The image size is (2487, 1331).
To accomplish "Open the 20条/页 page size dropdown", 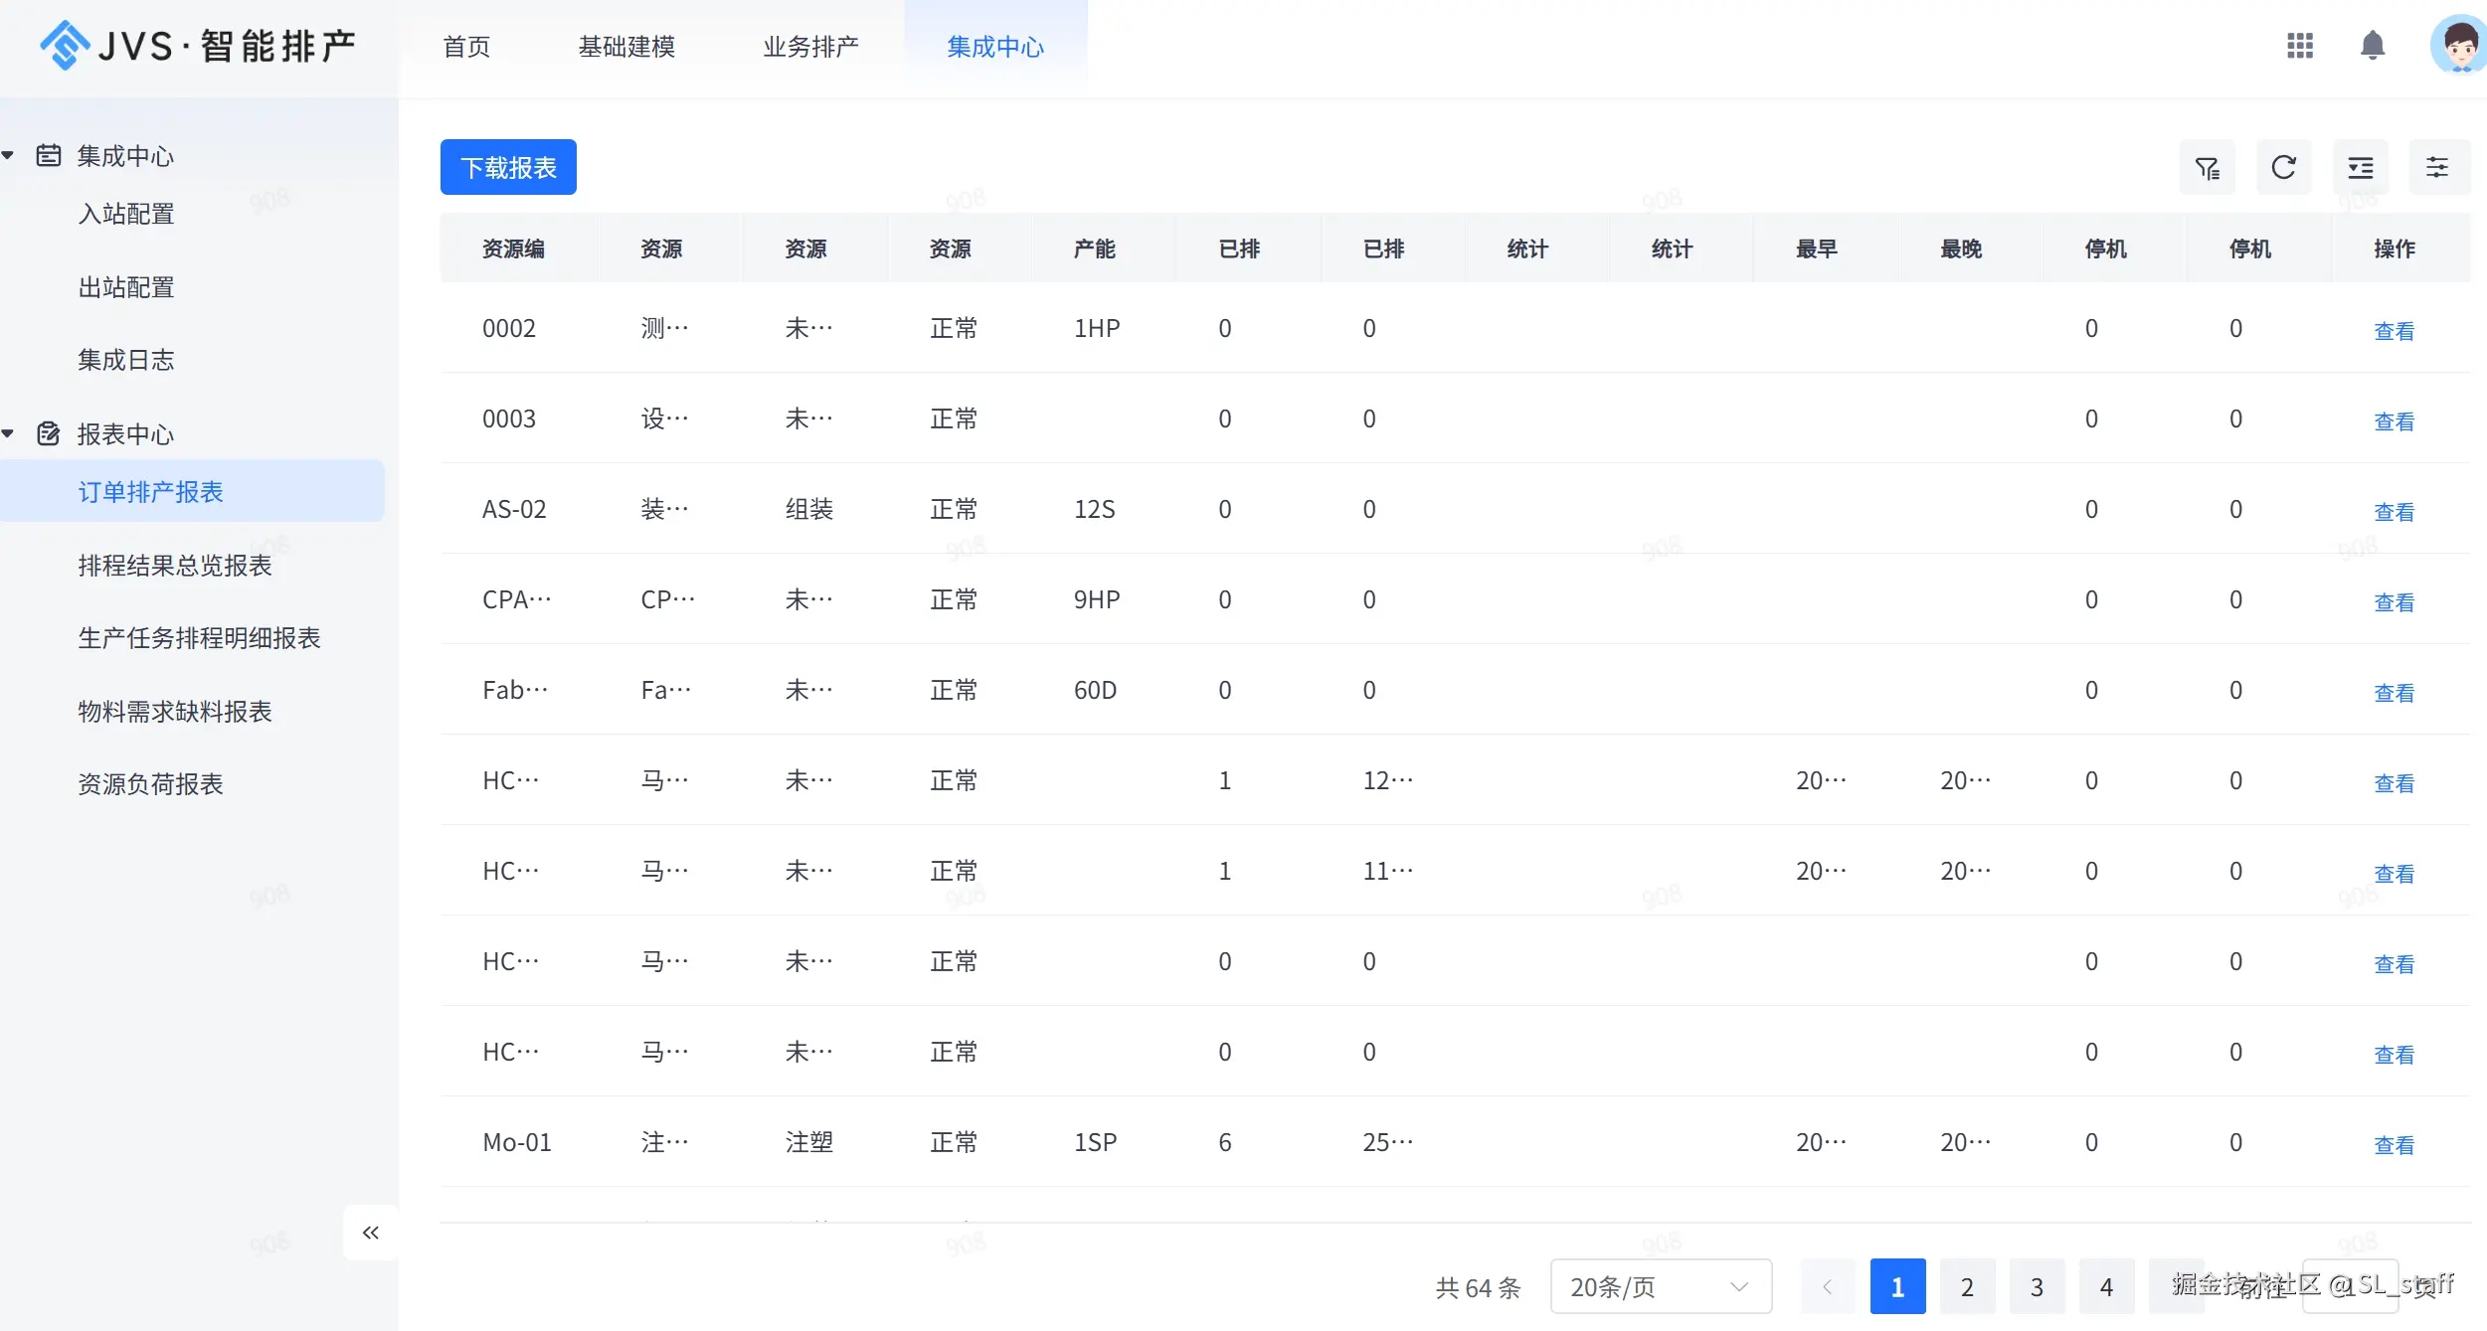I will tap(1661, 1286).
